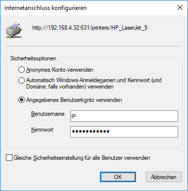188x191 pixels.
Task: Click the masked password dots
Action: 91,132
